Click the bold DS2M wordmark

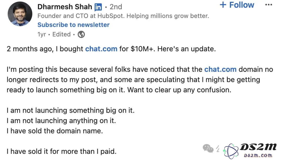coord(258,147)
